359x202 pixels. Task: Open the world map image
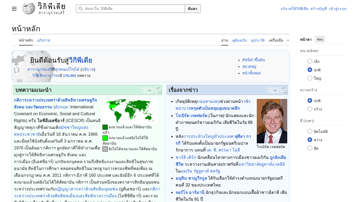point(130,111)
